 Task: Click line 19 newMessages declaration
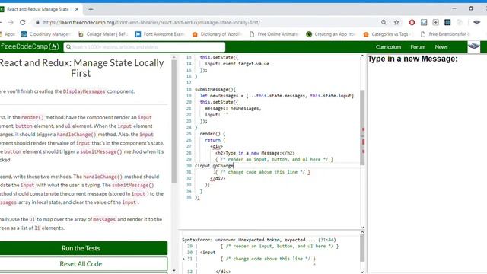277,96
